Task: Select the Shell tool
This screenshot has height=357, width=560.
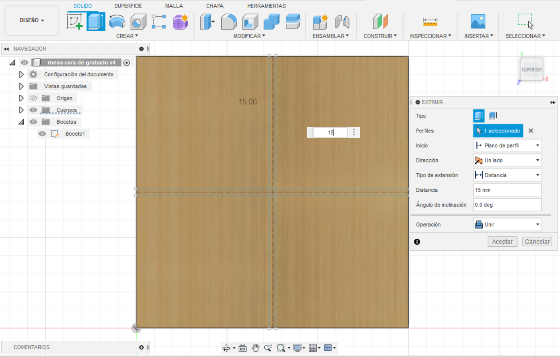Action: click(x=250, y=21)
